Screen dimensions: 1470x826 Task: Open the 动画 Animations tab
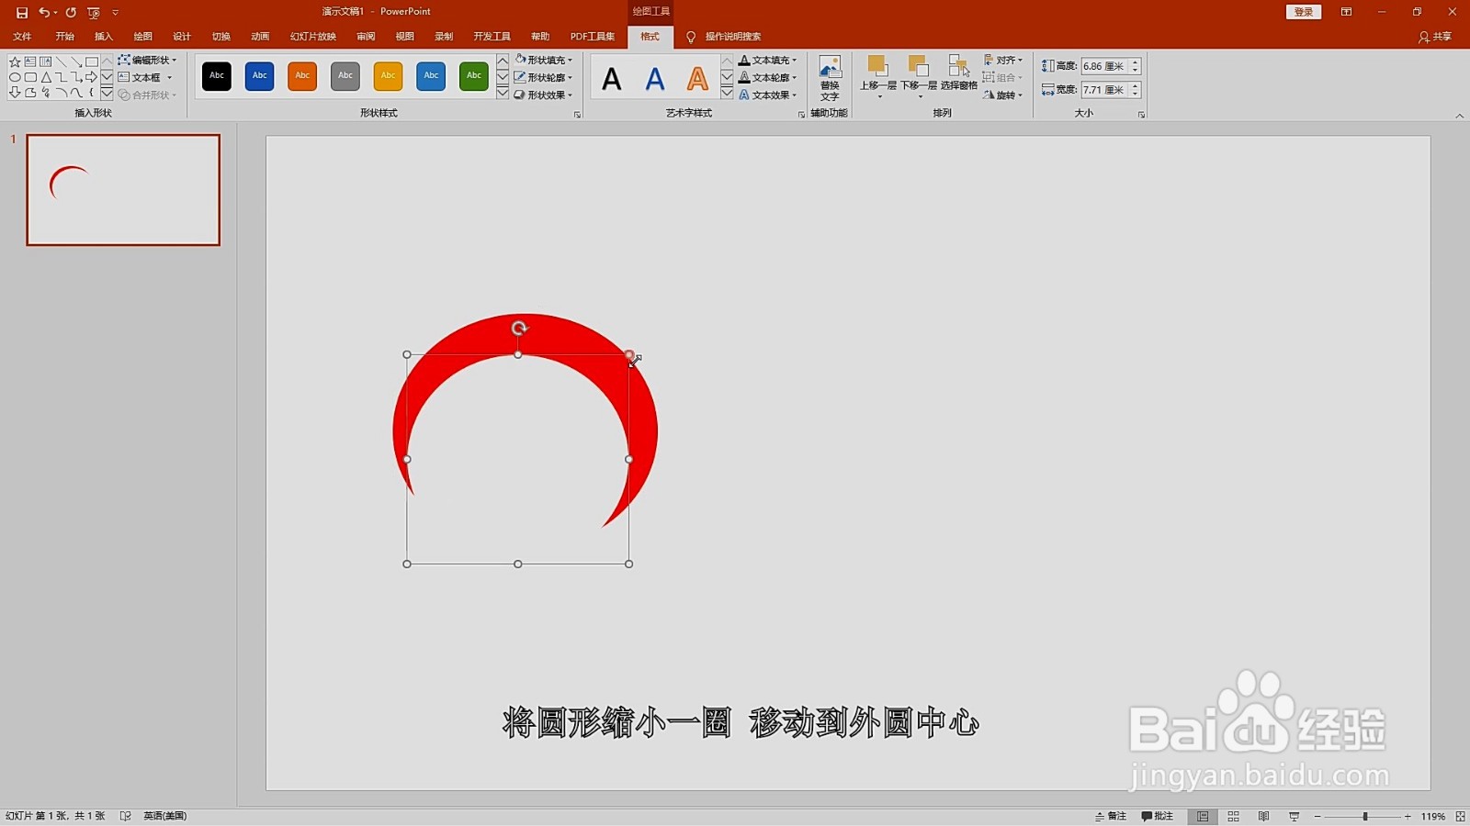[x=260, y=37]
